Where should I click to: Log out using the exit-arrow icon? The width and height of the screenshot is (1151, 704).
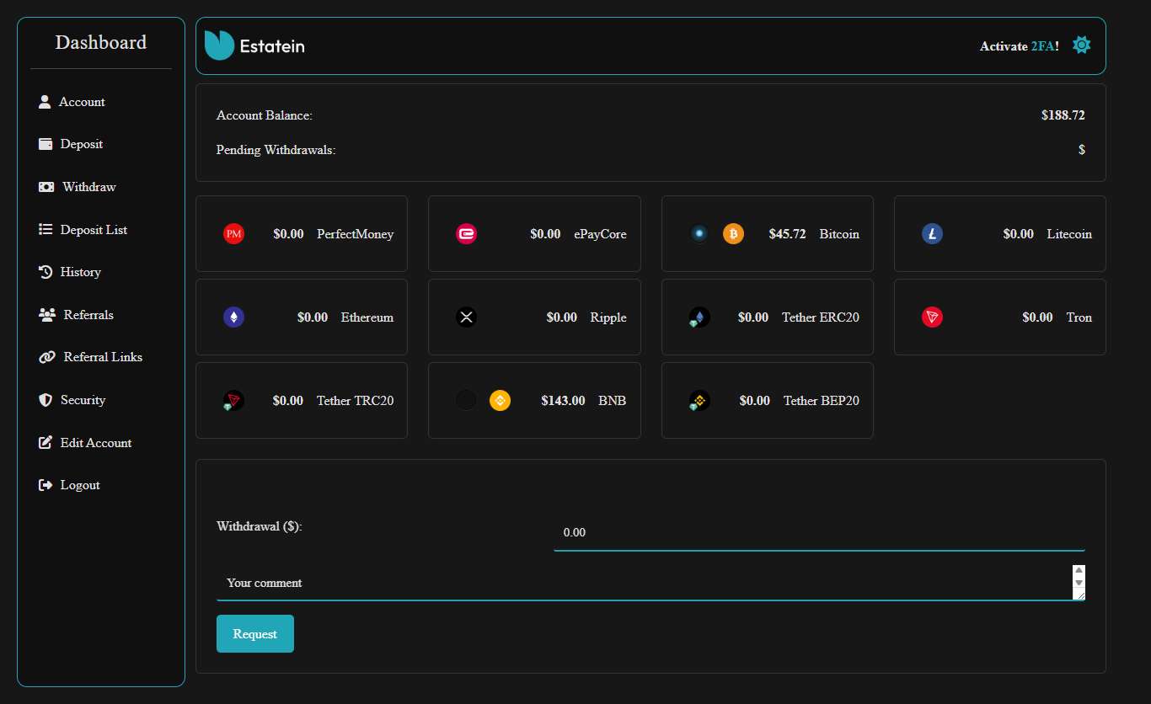(46, 485)
